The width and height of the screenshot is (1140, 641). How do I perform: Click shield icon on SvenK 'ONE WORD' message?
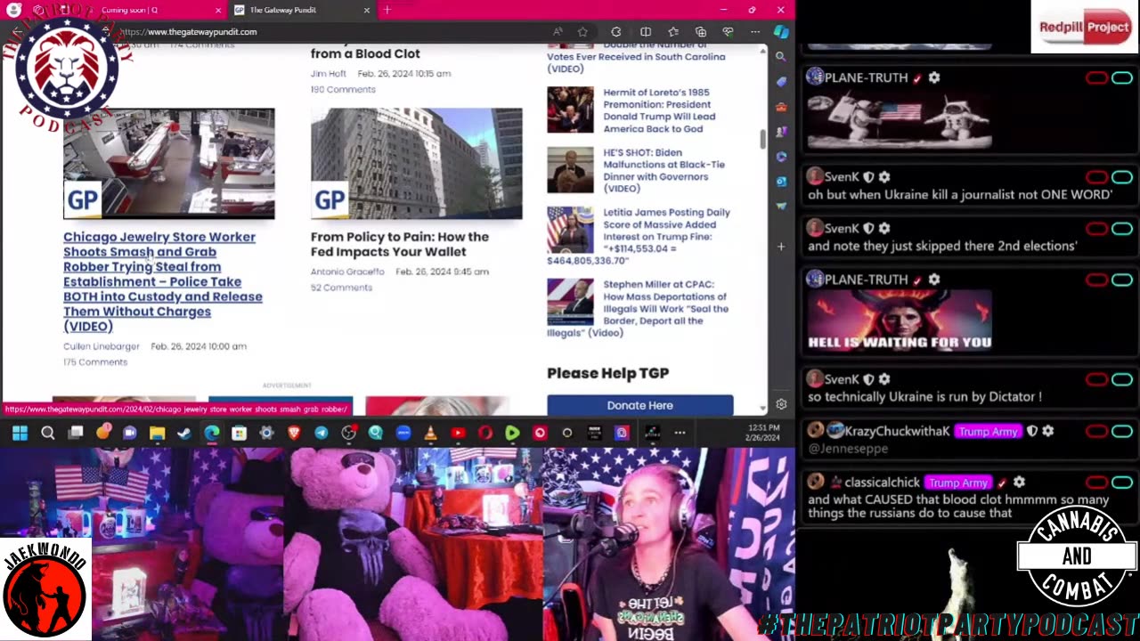pyautogui.click(x=869, y=177)
